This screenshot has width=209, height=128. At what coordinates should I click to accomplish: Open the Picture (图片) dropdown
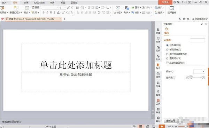[x=136, y=7]
